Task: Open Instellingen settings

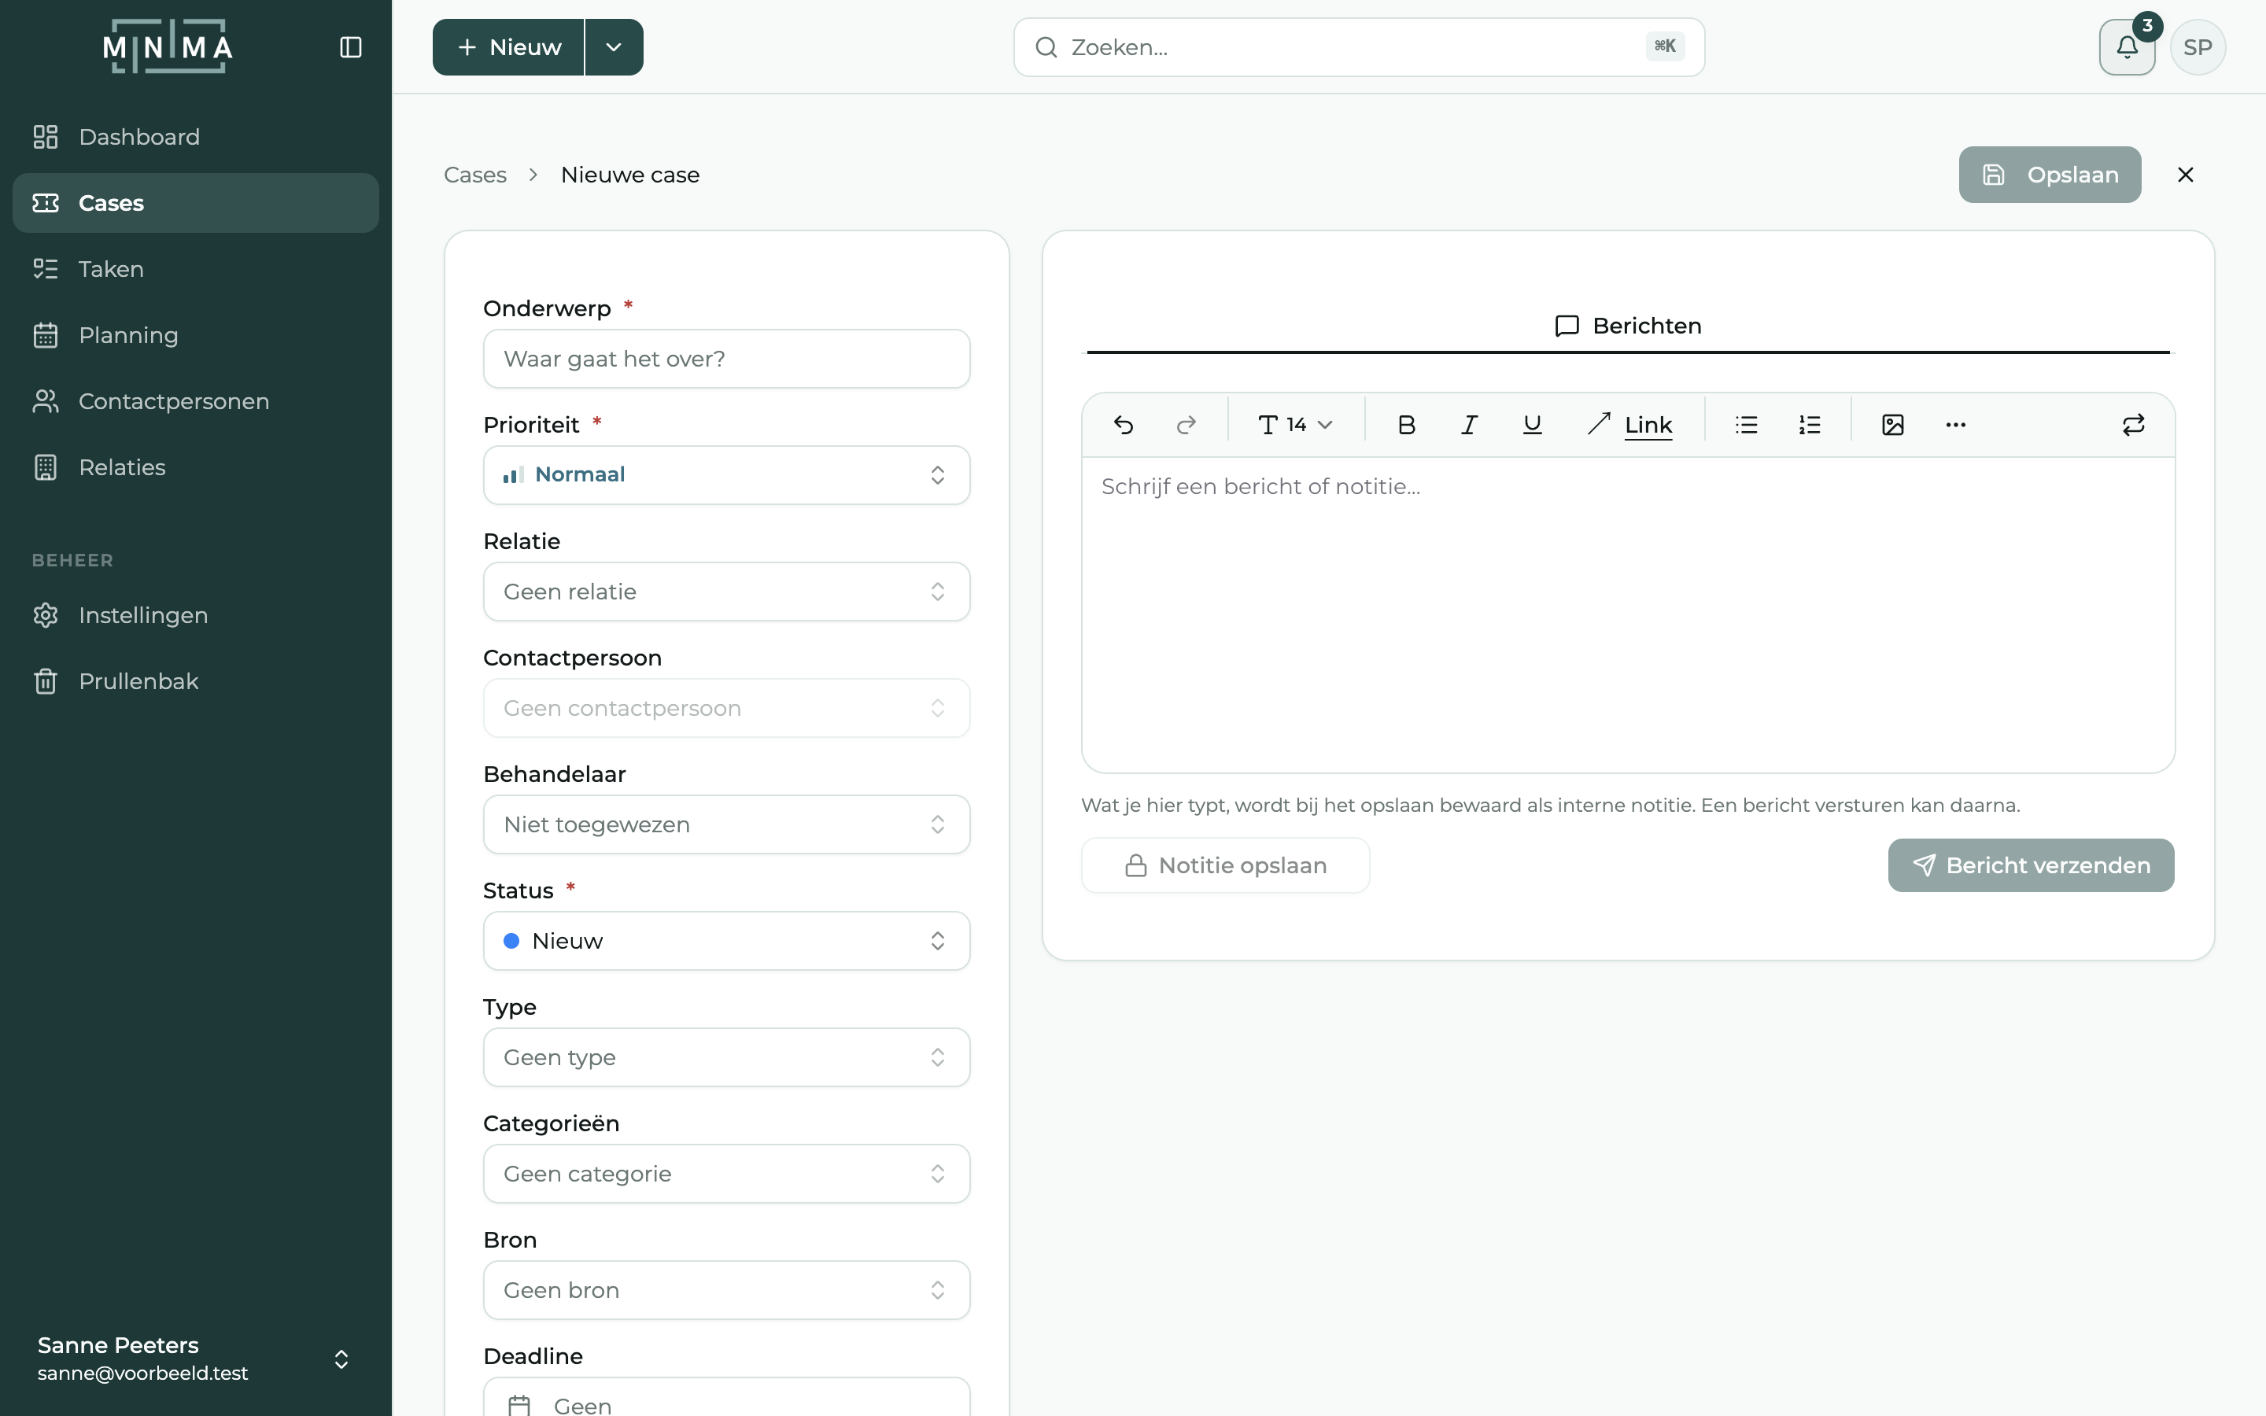Action: [x=196, y=615]
